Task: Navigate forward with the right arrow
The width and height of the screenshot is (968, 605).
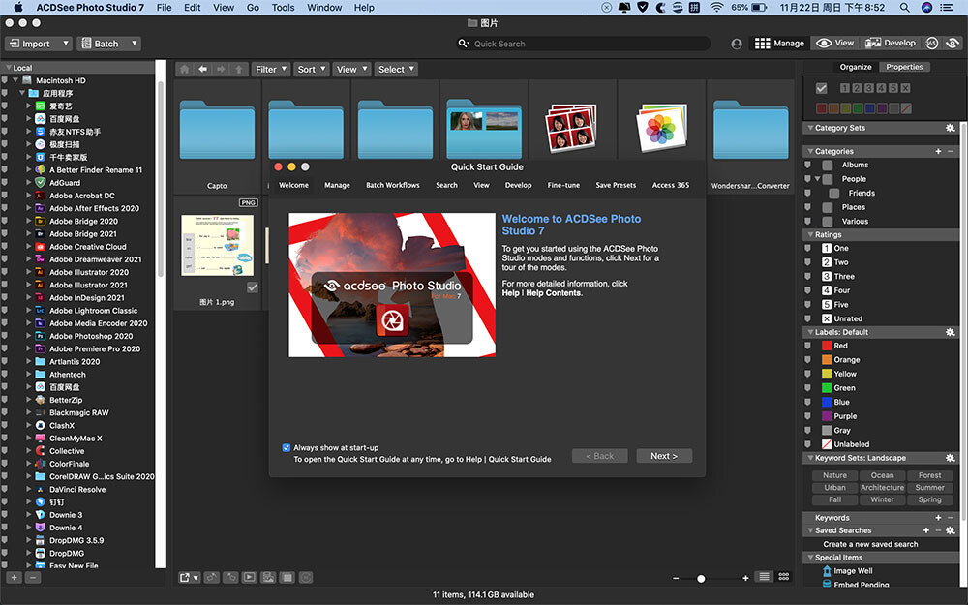Action: click(221, 69)
